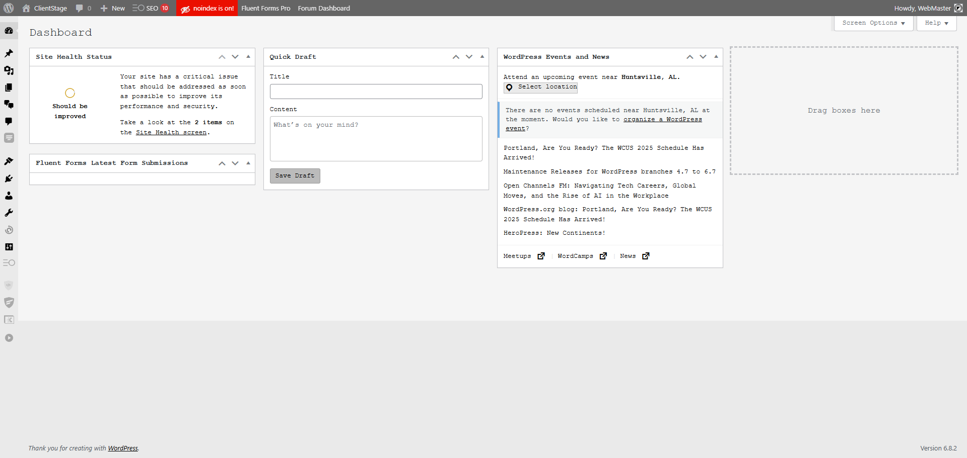Move WordPress Events and News box up
The image size is (967, 458).
point(690,57)
